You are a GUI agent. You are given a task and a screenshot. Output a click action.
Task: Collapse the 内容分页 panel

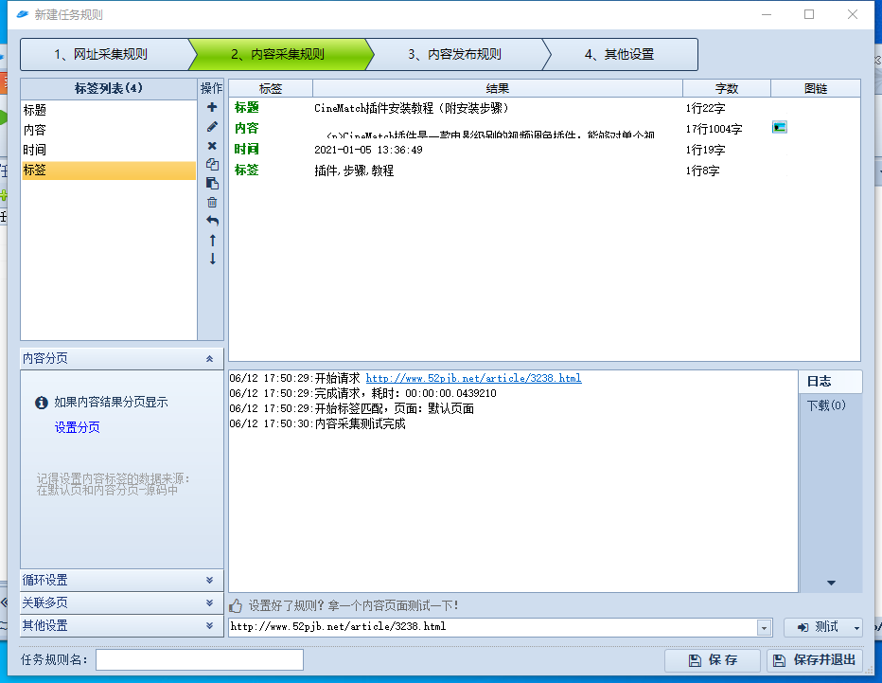(x=208, y=359)
